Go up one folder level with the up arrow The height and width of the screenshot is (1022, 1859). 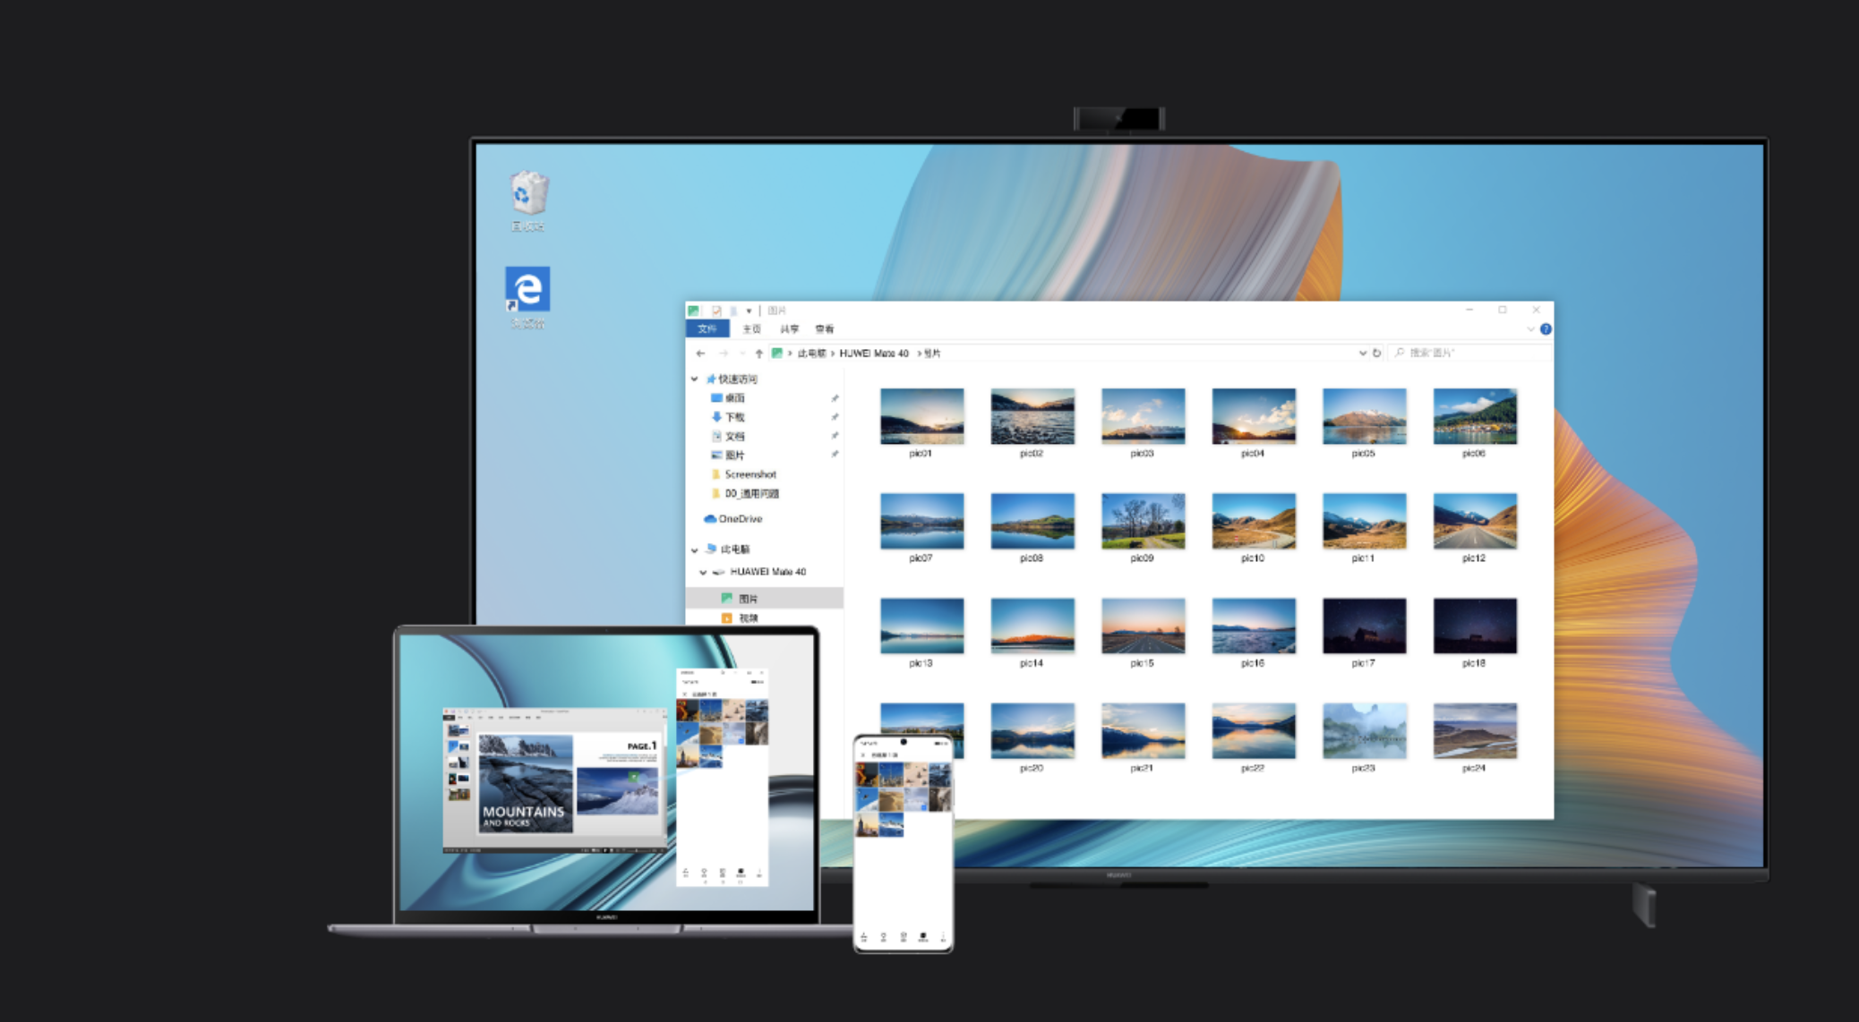(758, 353)
